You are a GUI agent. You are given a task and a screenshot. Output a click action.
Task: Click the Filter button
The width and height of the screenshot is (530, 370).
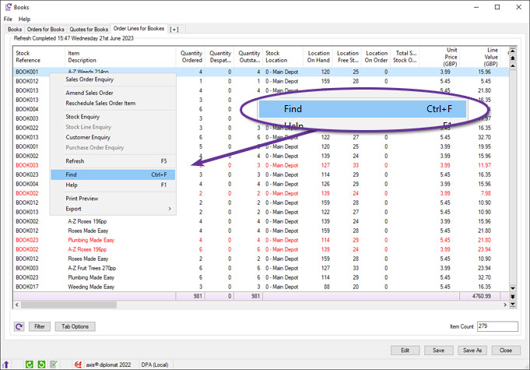[x=40, y=326]
